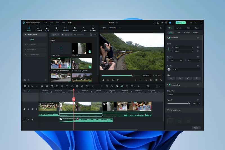This screenshot has height=150, width=225.
Task: Open the File menu
Action: tap(46, 23)
